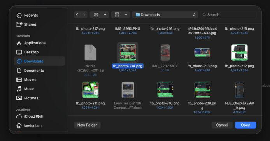Screen dimensions: 270x141
Task: Select Downloads in the sidebar
Action: click(39, 61)
